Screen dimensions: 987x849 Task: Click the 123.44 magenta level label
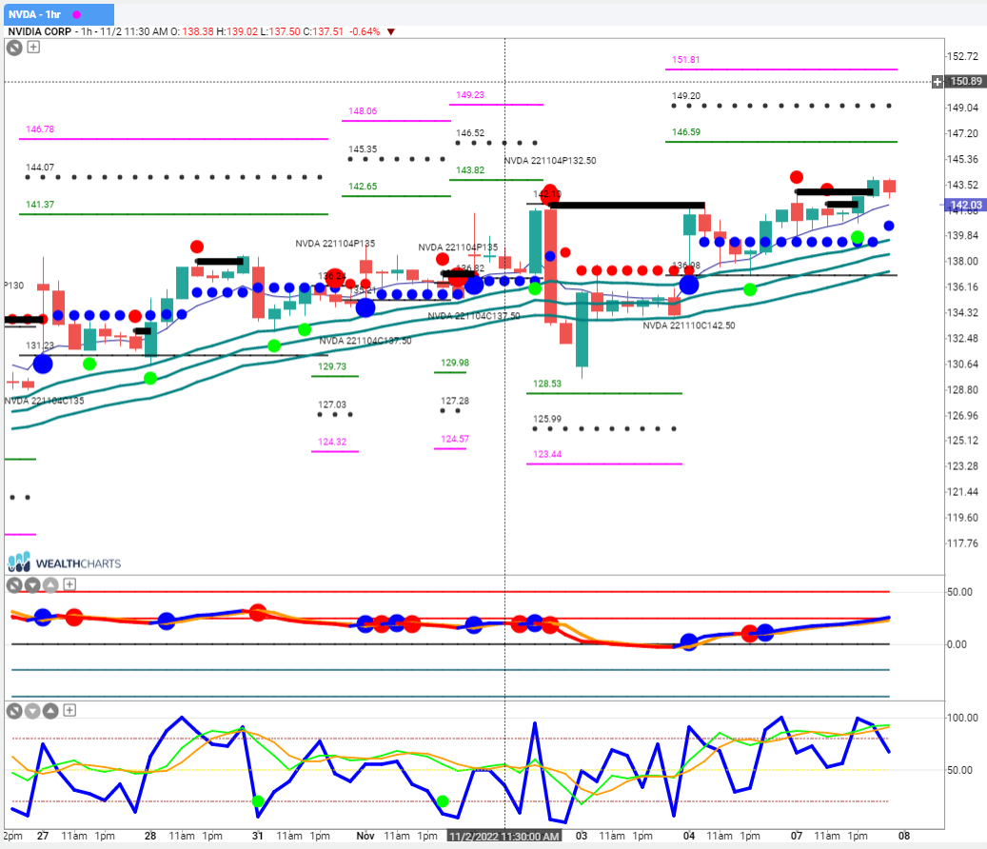(x=547, y=454)
